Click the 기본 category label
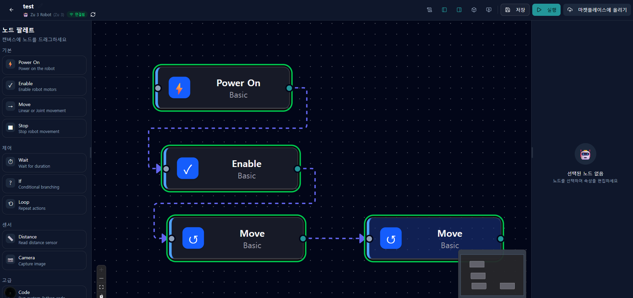Screen dimensions: 633x298 tap(7, 51)
